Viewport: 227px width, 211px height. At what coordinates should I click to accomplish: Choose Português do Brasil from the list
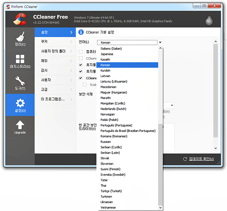point(127,131)
